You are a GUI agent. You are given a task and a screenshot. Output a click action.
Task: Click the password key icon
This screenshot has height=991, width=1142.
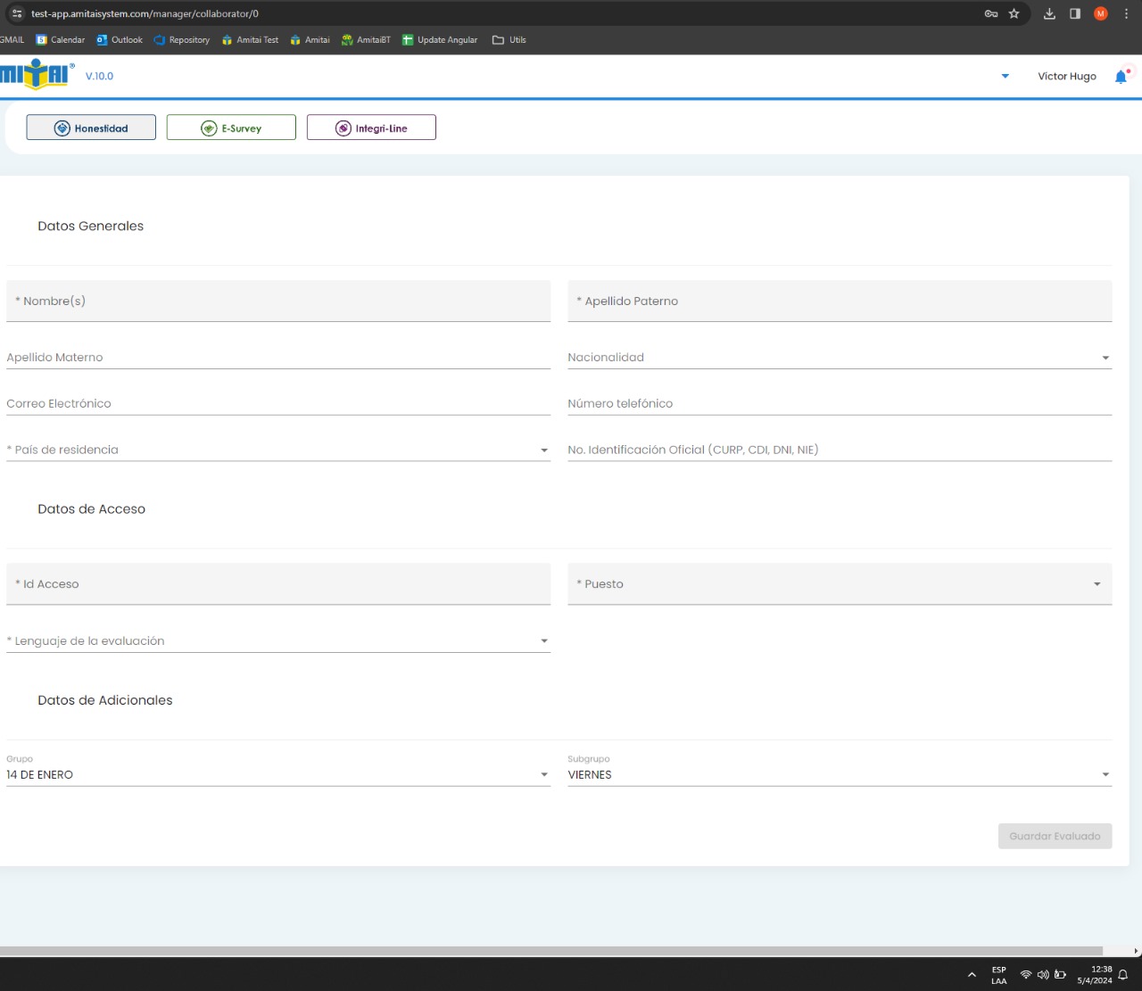tap(990, 13)
